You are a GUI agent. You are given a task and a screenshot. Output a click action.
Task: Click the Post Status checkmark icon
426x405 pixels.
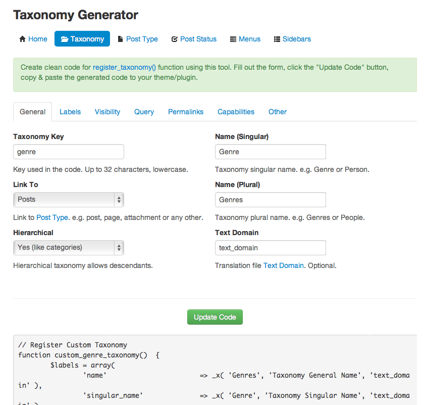[175, 39]
